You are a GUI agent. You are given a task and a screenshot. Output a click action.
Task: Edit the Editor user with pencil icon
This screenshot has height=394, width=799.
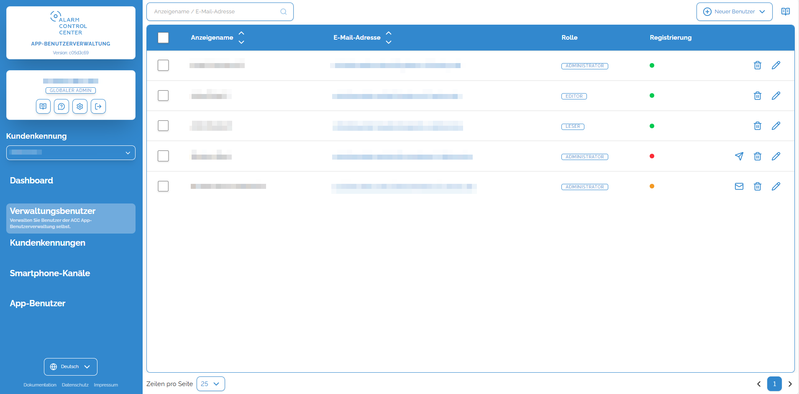(x=776, y=96)
